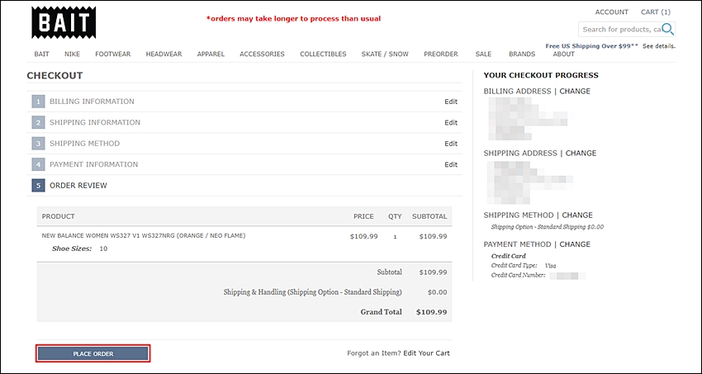
Task: Open the HEADWEAR menu
Action: tap(164, 54)
